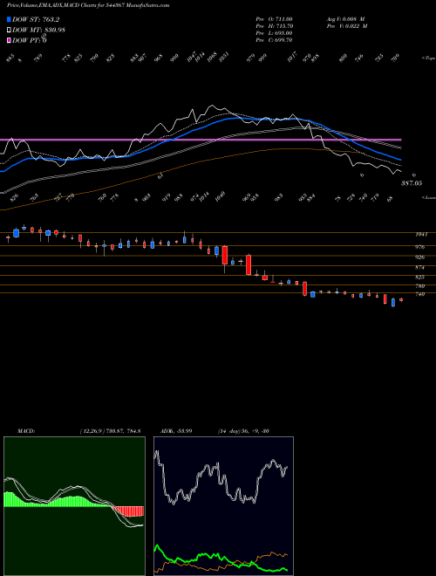Select the DOW ST: 763.2 label

[36, 20]
